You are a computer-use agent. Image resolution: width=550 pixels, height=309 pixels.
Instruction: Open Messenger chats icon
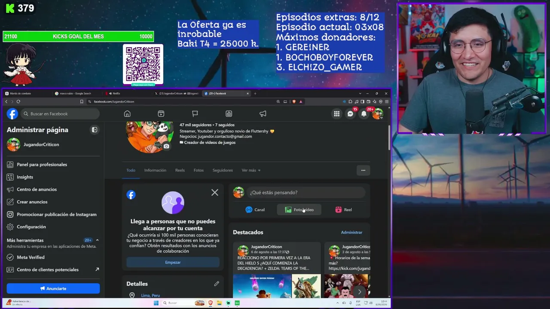351,114
